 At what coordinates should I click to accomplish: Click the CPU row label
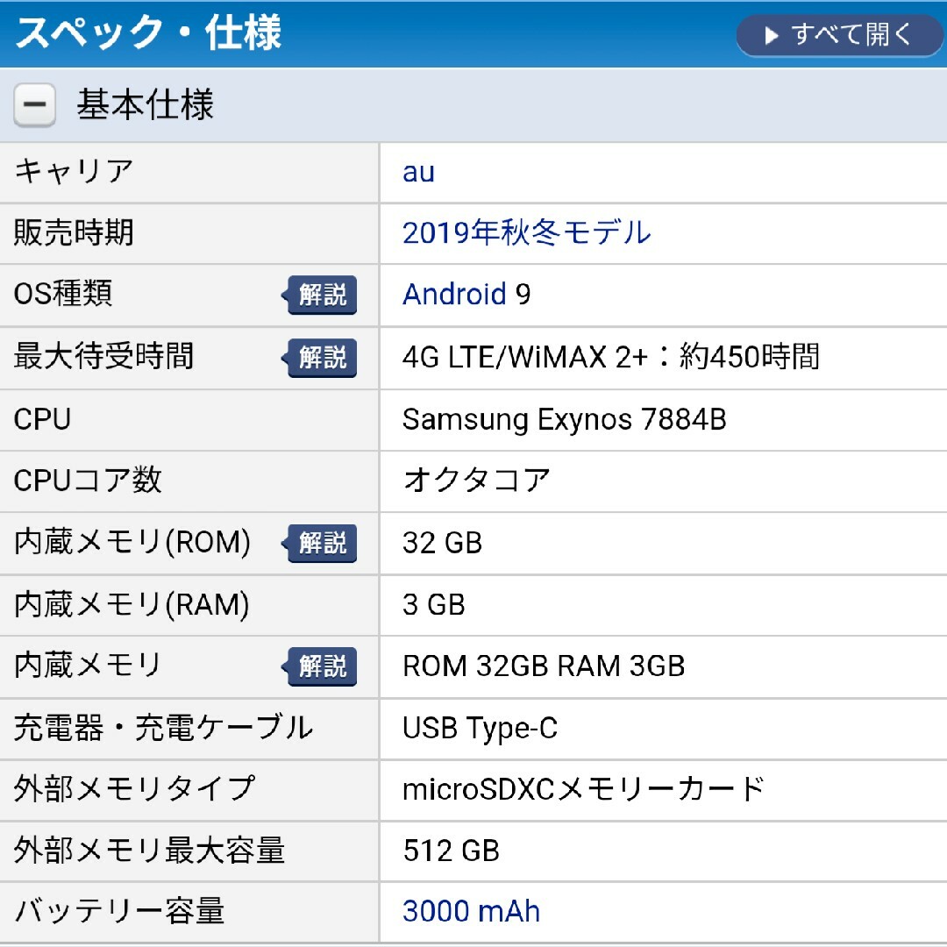pos(42,419)
